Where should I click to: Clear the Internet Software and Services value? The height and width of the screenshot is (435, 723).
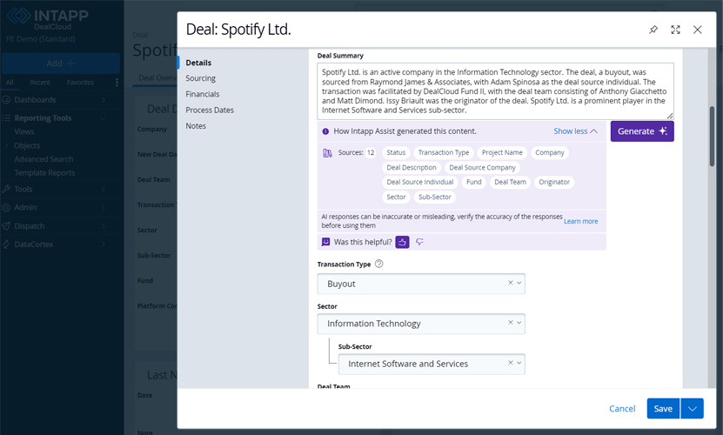(x=511, y=363)
